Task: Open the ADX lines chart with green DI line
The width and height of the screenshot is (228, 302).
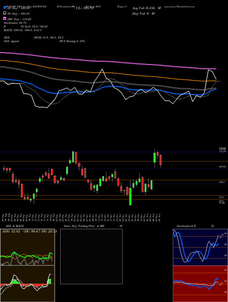Action: pyautogui.click(x=27, y=247)
